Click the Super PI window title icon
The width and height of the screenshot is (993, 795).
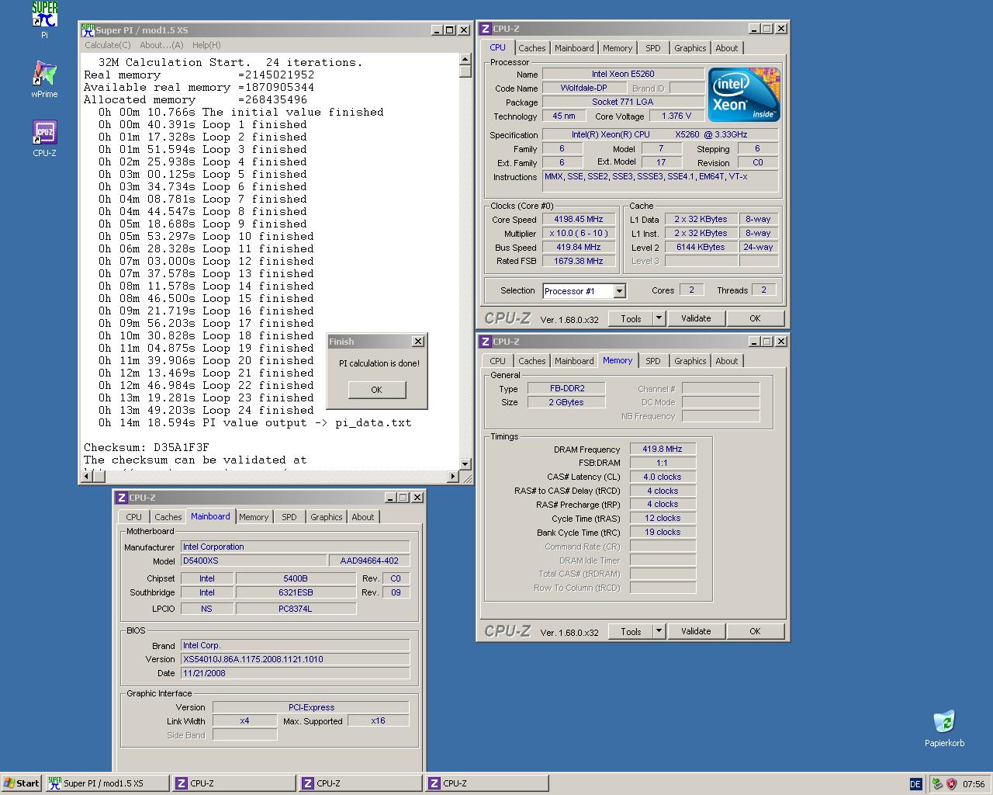(x=88, y=30)
